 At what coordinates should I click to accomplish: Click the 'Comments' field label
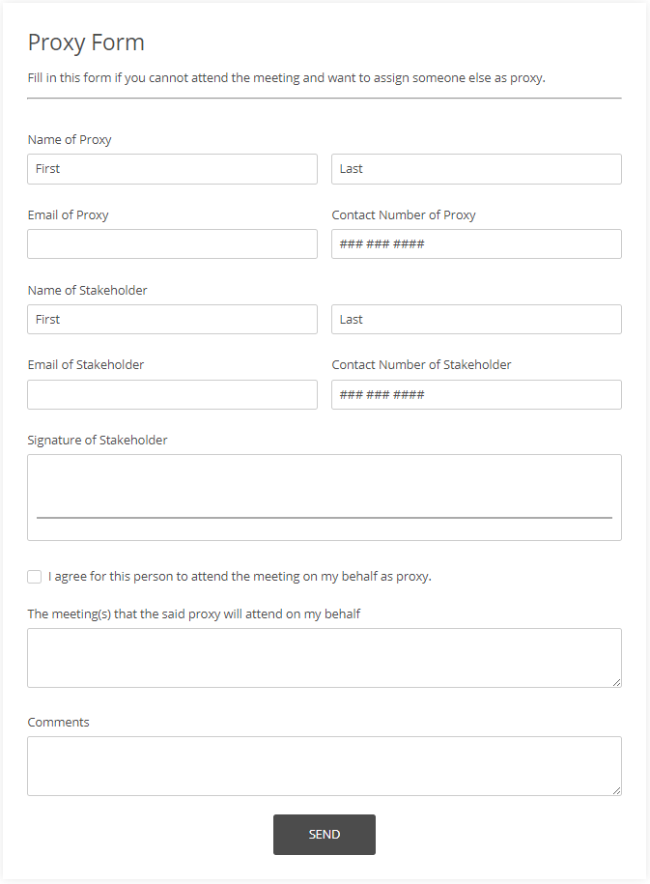58,723
